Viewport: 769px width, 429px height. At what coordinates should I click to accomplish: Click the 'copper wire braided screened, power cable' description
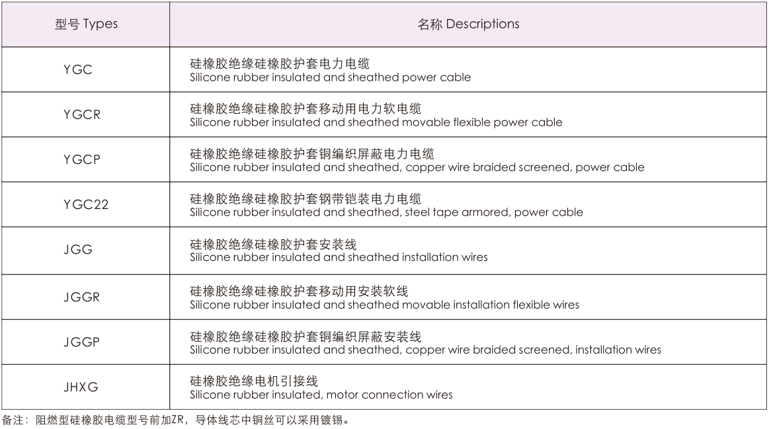pos(417,168)
